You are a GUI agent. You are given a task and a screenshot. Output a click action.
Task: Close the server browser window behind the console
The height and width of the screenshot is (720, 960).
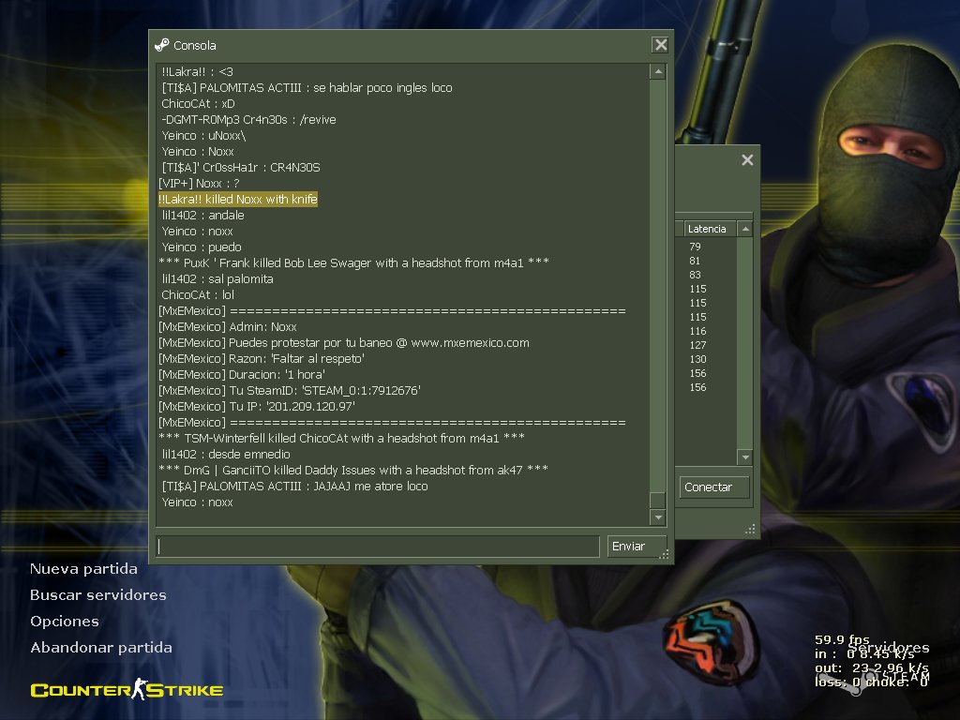pos(747,159)
